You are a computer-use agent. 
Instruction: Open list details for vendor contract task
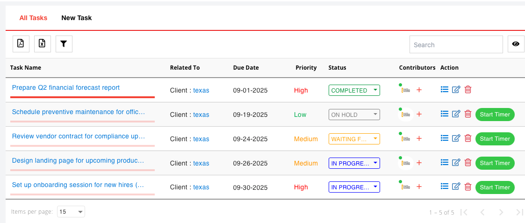445,138
